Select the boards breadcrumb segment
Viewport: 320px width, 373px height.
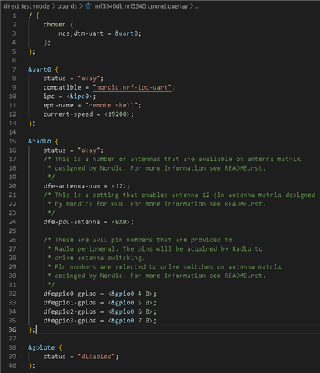coord(67,6)
